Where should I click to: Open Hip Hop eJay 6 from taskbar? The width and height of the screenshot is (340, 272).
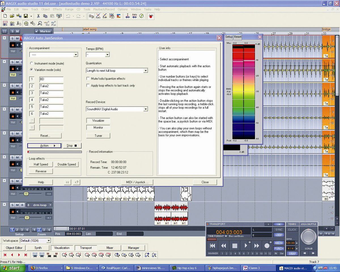(187, 268)
